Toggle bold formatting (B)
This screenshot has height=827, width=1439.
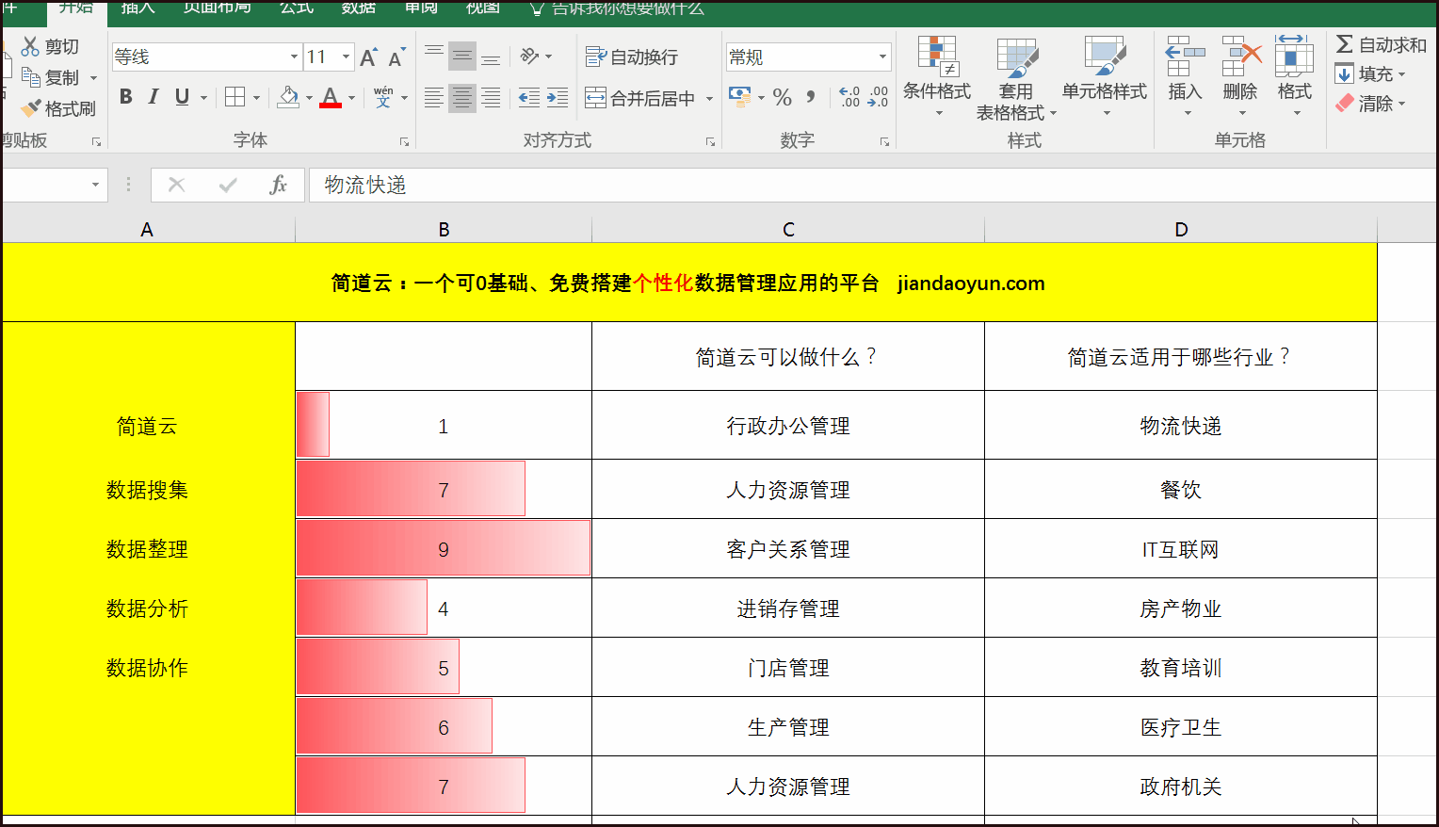(126, 97)
